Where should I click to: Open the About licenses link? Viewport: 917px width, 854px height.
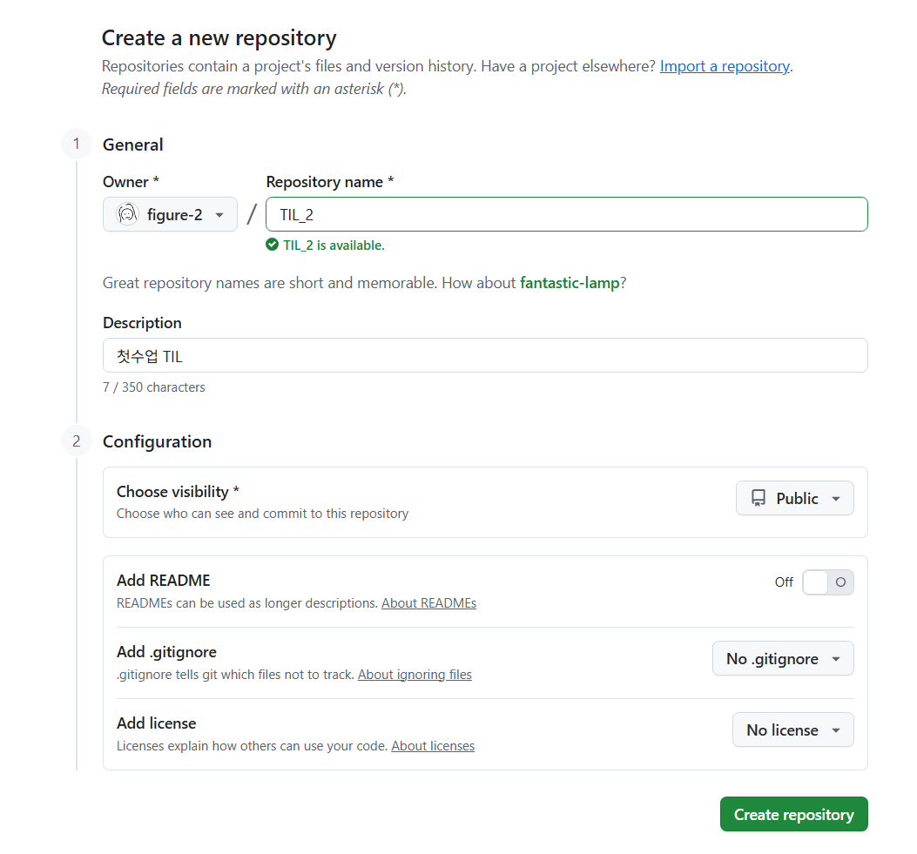pos(433,746)
